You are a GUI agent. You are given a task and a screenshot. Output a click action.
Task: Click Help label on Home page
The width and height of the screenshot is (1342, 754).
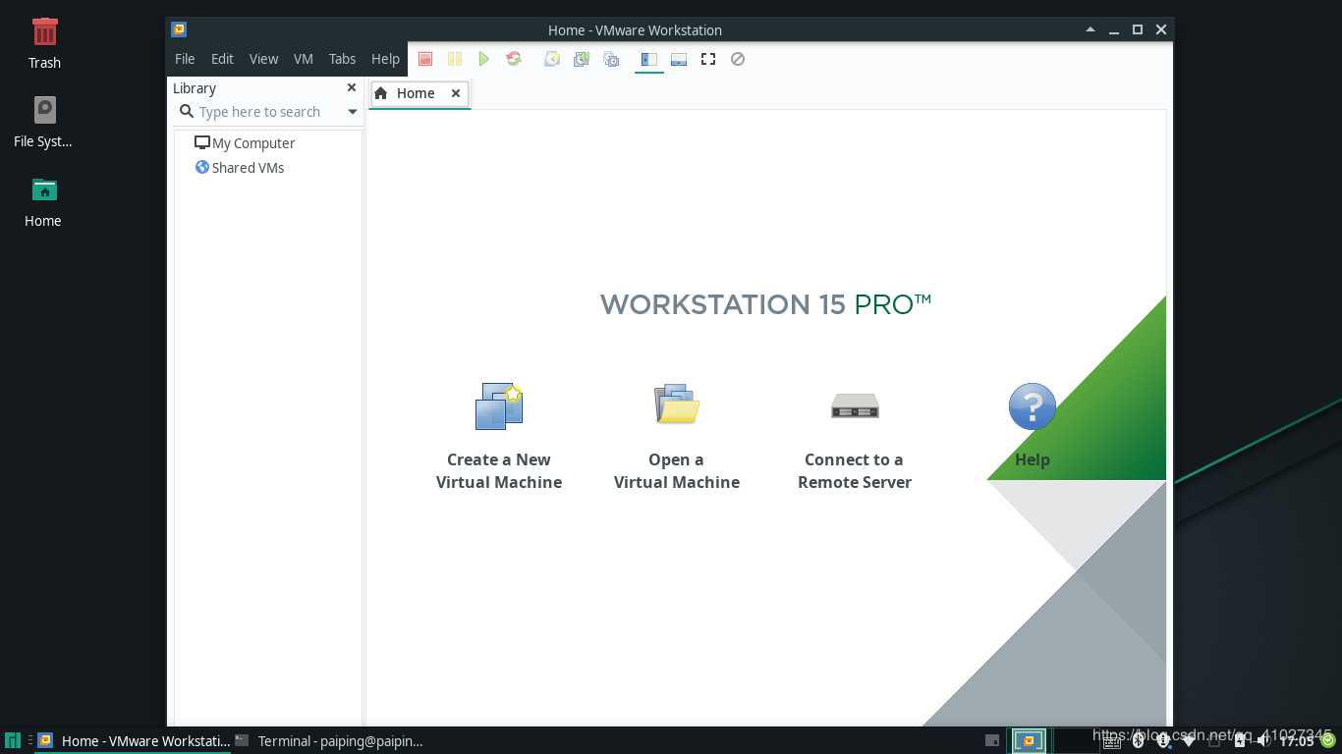pos(1033,459)
